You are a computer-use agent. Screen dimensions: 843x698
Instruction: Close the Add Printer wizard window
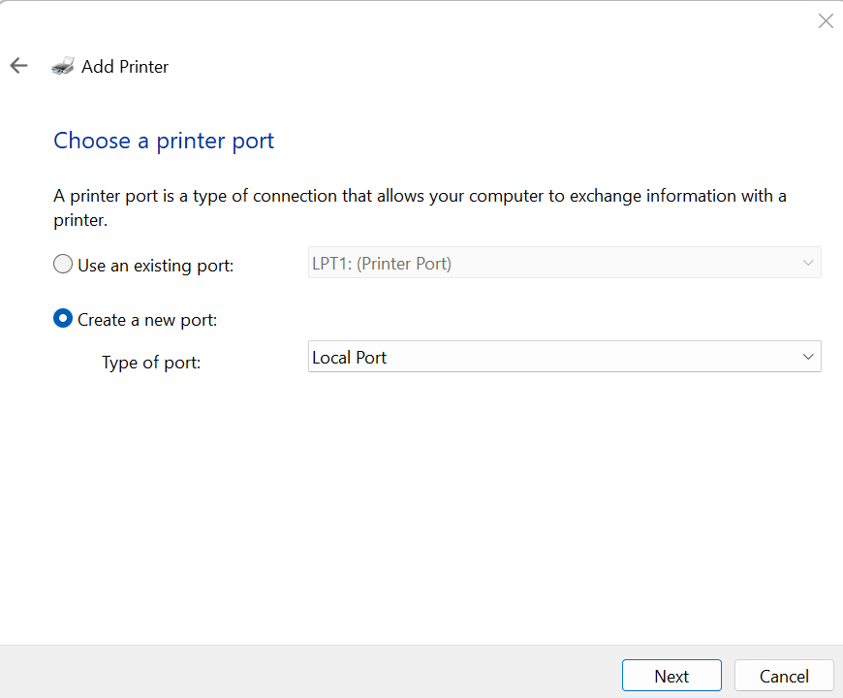tap(826, 20)
